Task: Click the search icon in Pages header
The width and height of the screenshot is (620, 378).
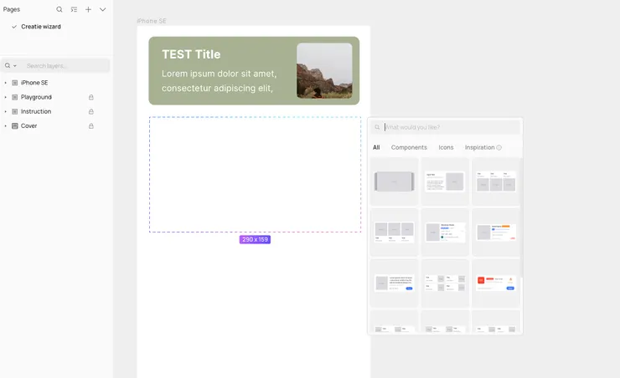Action: pyautogui.click(x=59, y=9)
